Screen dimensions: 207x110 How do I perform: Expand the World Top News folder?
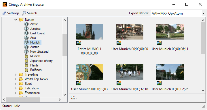pos(16,79)
